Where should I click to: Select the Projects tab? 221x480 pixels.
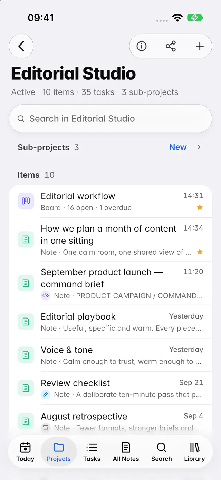pos(59,452)
